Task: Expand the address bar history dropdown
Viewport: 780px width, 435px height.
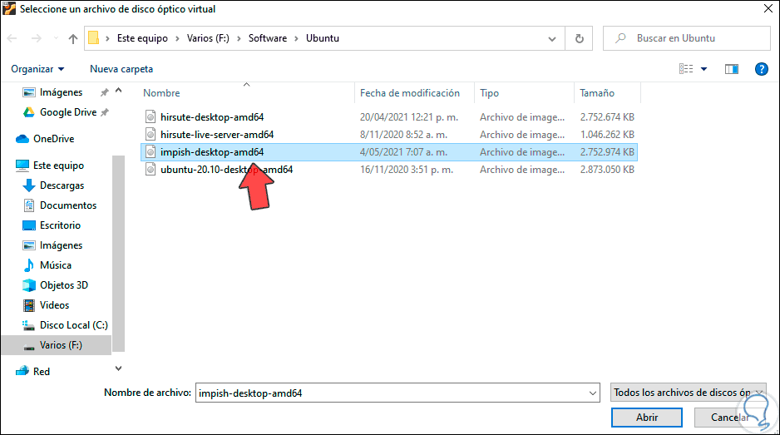Action: (552, 39)
